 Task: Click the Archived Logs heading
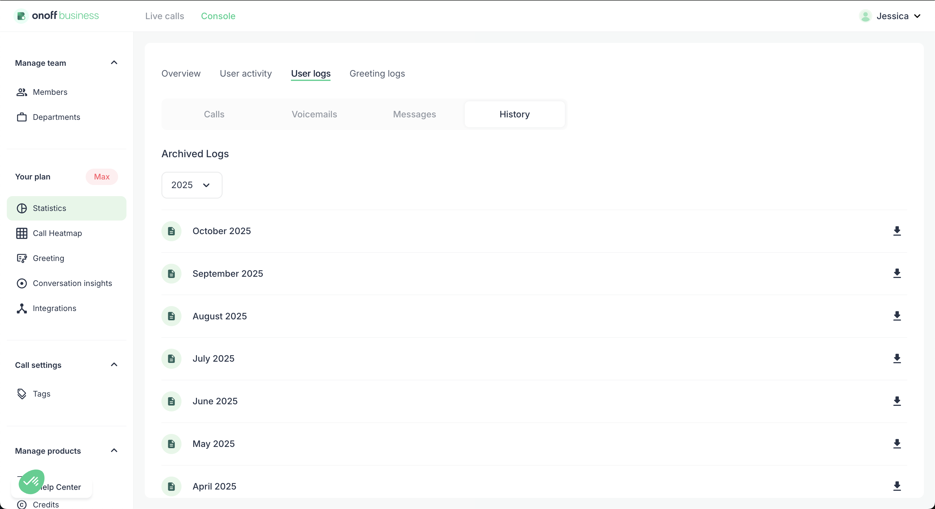tap(195, 154)
